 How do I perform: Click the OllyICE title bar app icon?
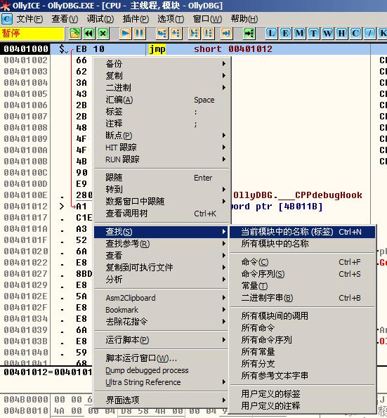point(6,6)
